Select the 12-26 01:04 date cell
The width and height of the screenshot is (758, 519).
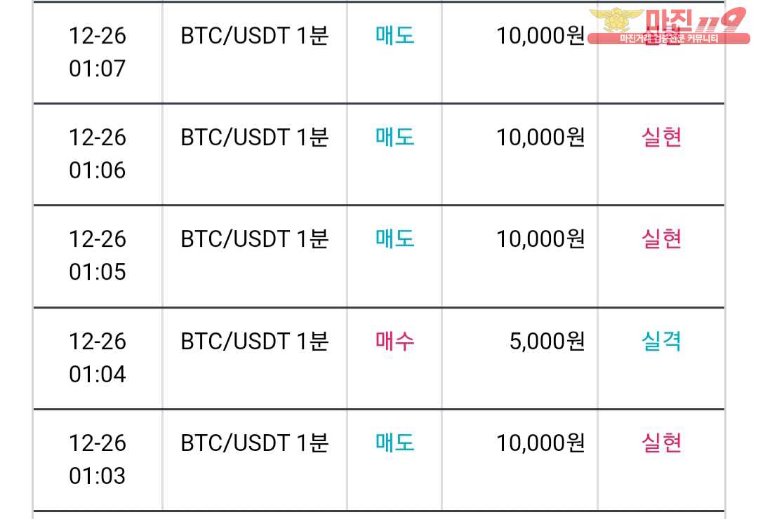[x=98, y=358]
